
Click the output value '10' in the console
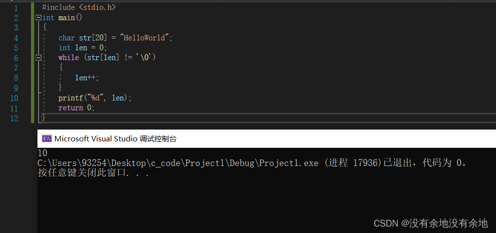42,153
